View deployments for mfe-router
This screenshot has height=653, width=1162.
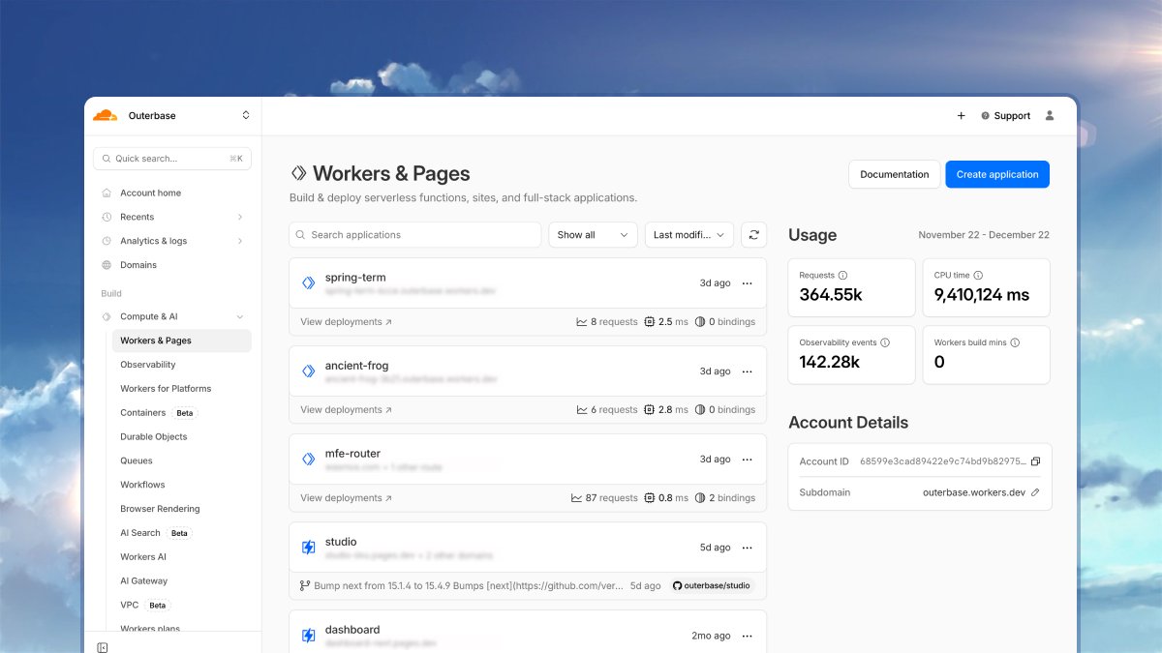[346, 498]
